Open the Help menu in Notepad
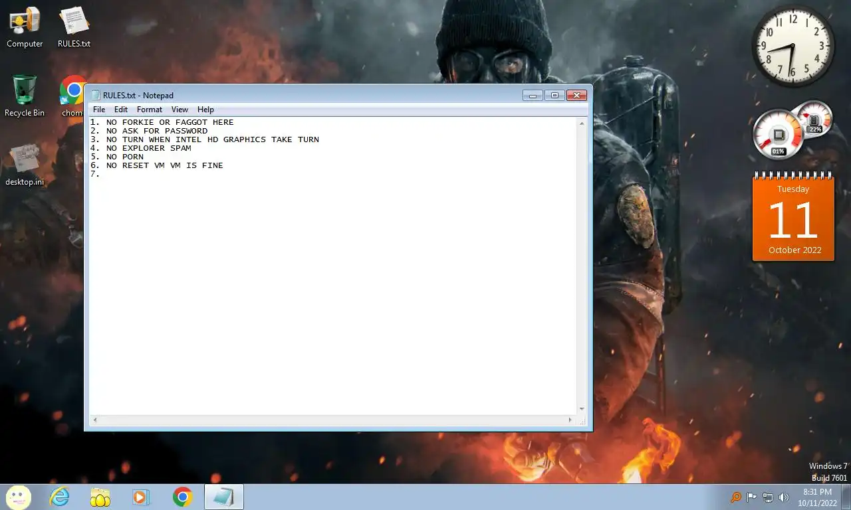Viewport: 851px width, 510px height. click(x=205, y=110)
